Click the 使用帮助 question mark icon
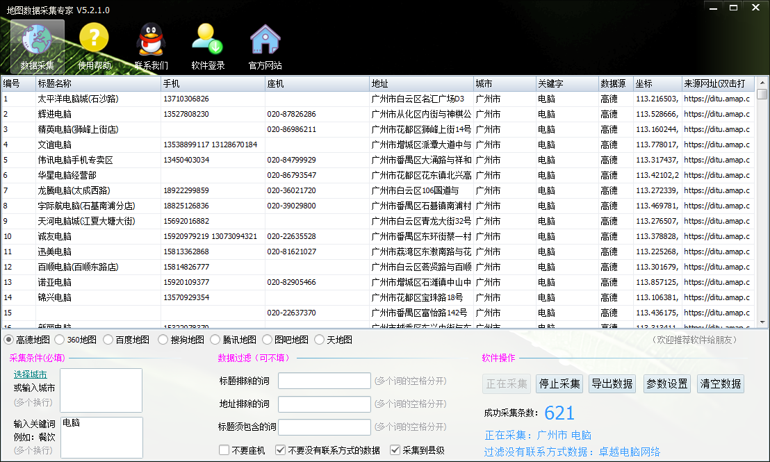This screenshot has height=462, width=770. point(95,40)
